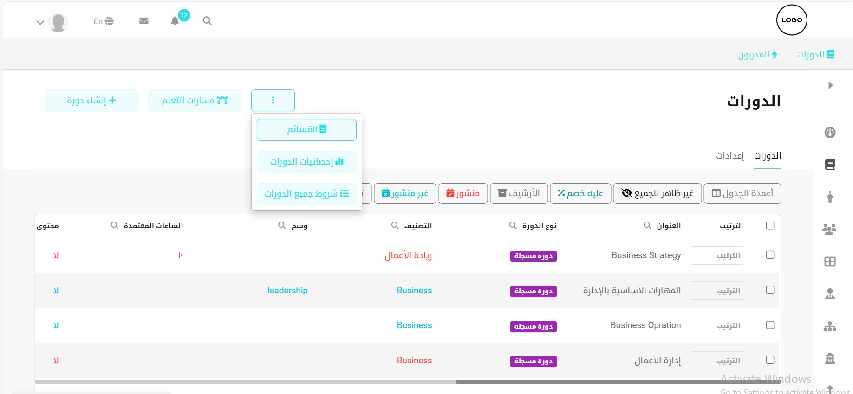Open مسارات التعلم button
Viewport: 853px width, 394px height.
(x=195, y=101)
